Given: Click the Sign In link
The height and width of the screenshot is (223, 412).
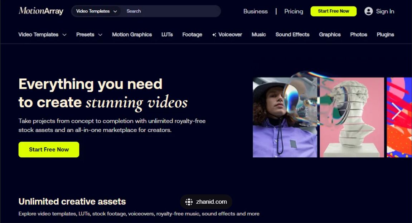Looking at the screenshot, I should tap(385, 11).
